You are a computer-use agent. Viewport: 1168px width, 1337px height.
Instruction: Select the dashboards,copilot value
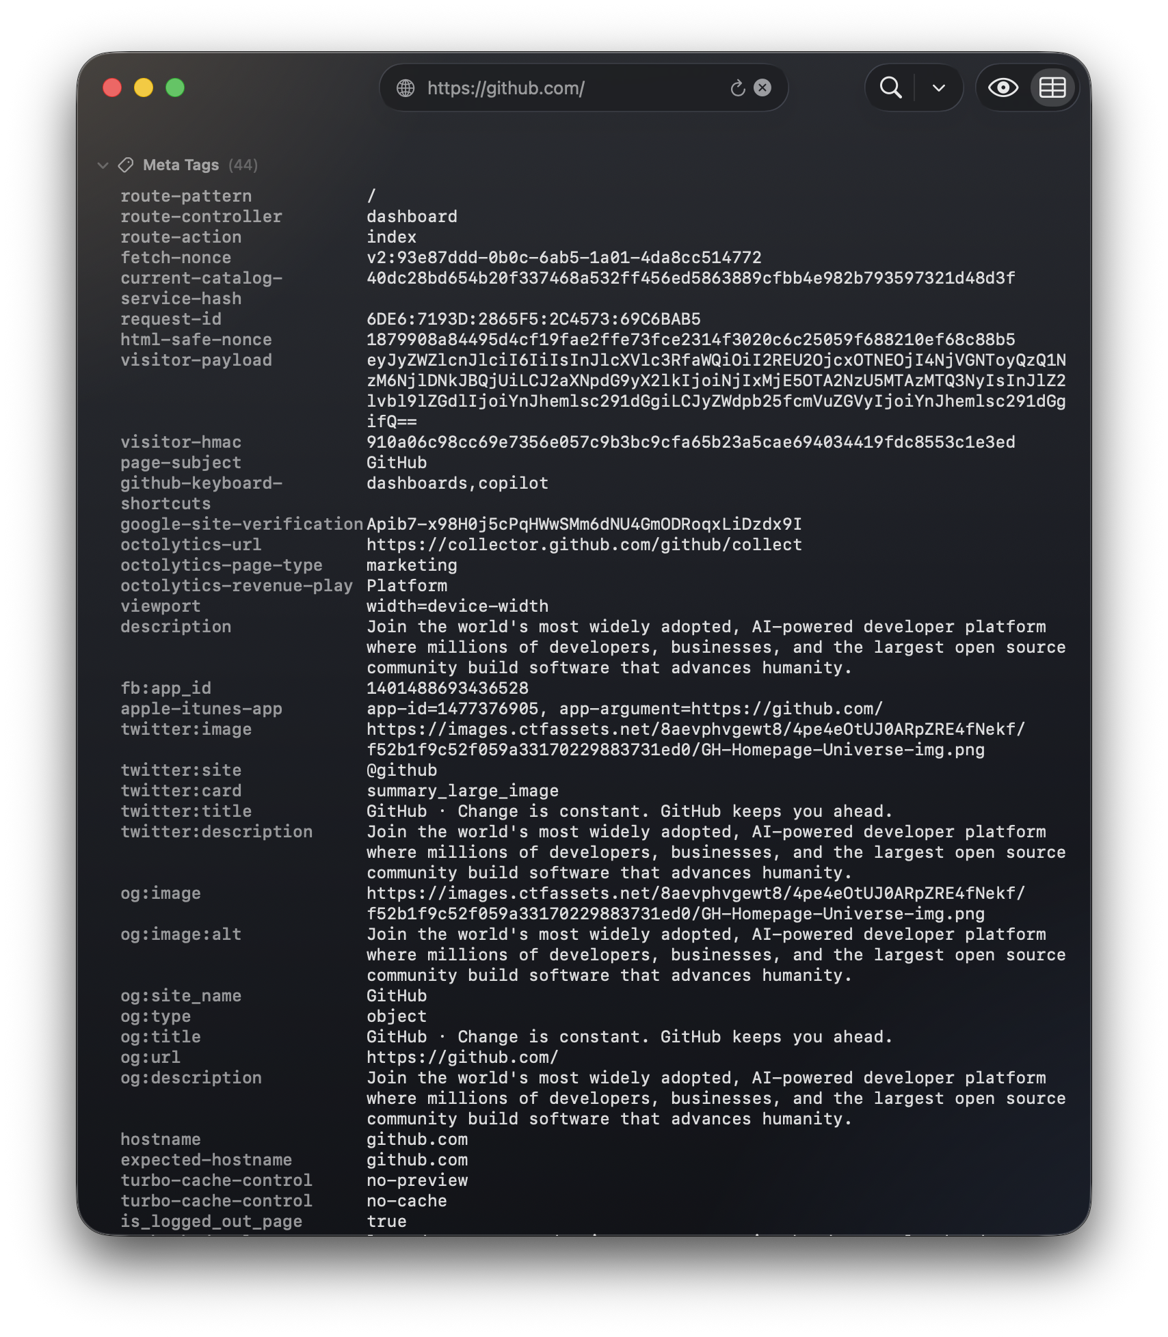coord(457,483)
